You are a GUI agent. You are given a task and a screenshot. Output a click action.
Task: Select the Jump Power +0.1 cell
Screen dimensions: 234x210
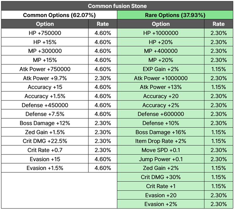[x=161, y=159]
